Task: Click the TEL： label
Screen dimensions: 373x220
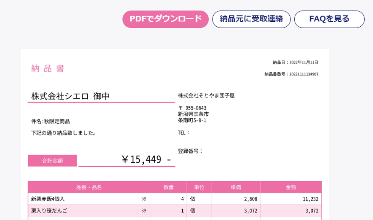Action: tap(184, 132)
